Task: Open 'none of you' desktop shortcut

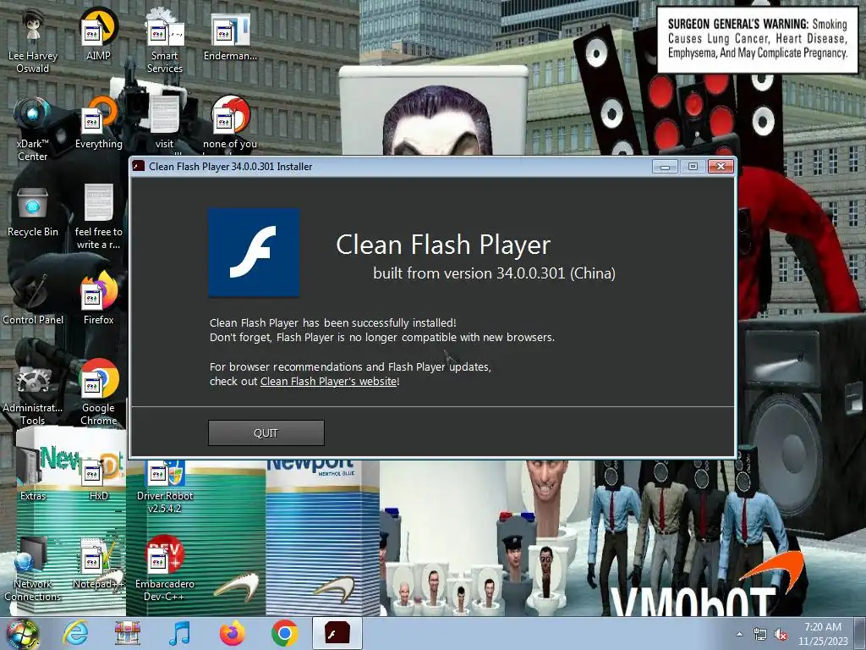Action: pyautogui.click(x=230, y=124)
